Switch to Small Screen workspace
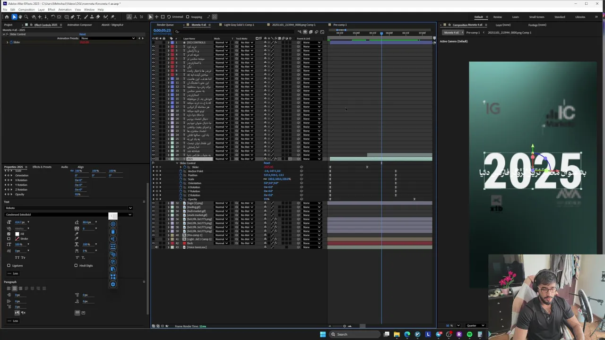 536,17
